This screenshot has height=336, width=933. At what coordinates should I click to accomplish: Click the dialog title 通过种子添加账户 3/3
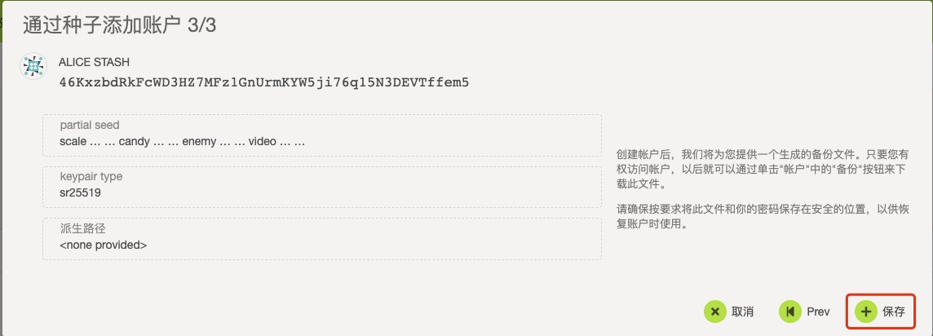[x=118, y=25]
